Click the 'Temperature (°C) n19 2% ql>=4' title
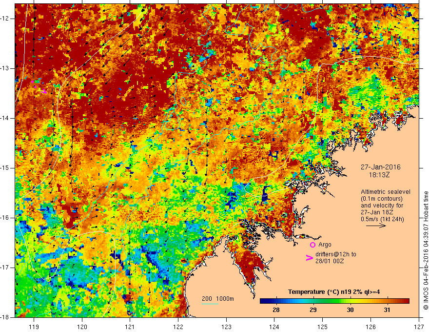Image resolution: width=429 pixels, height=332 pixels. point(334,292)
